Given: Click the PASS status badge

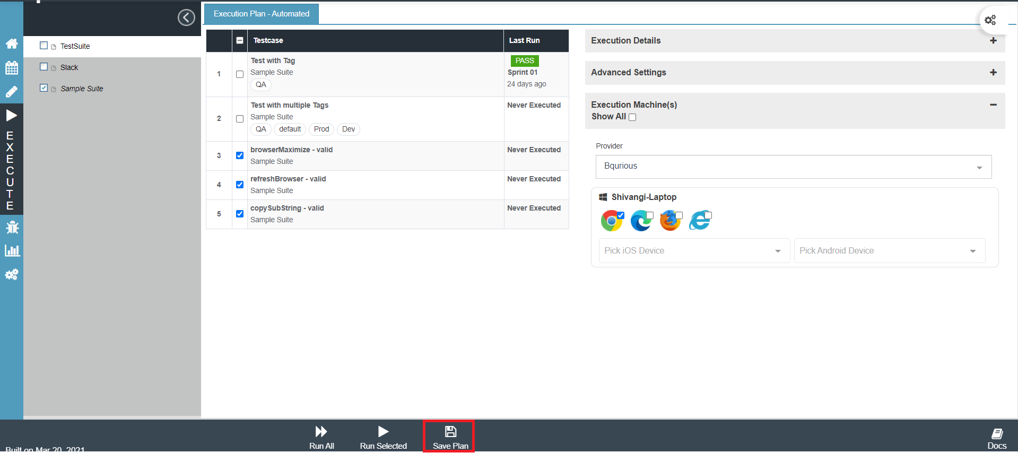Looking at the screenshot, I should 525,61.
